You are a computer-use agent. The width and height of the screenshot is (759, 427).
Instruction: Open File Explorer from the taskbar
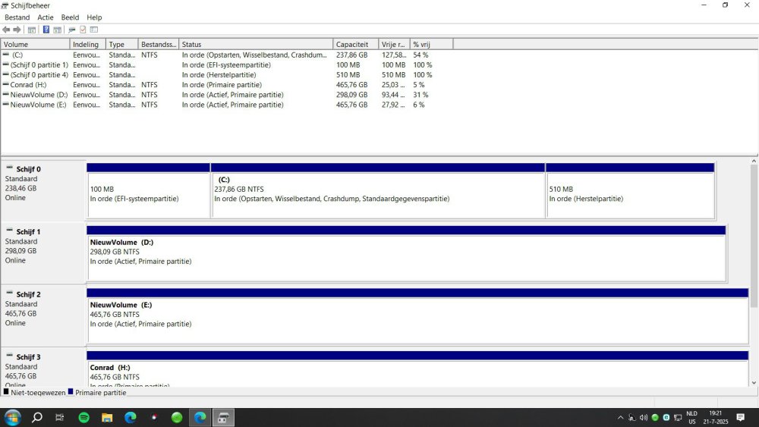coord(107,417)
